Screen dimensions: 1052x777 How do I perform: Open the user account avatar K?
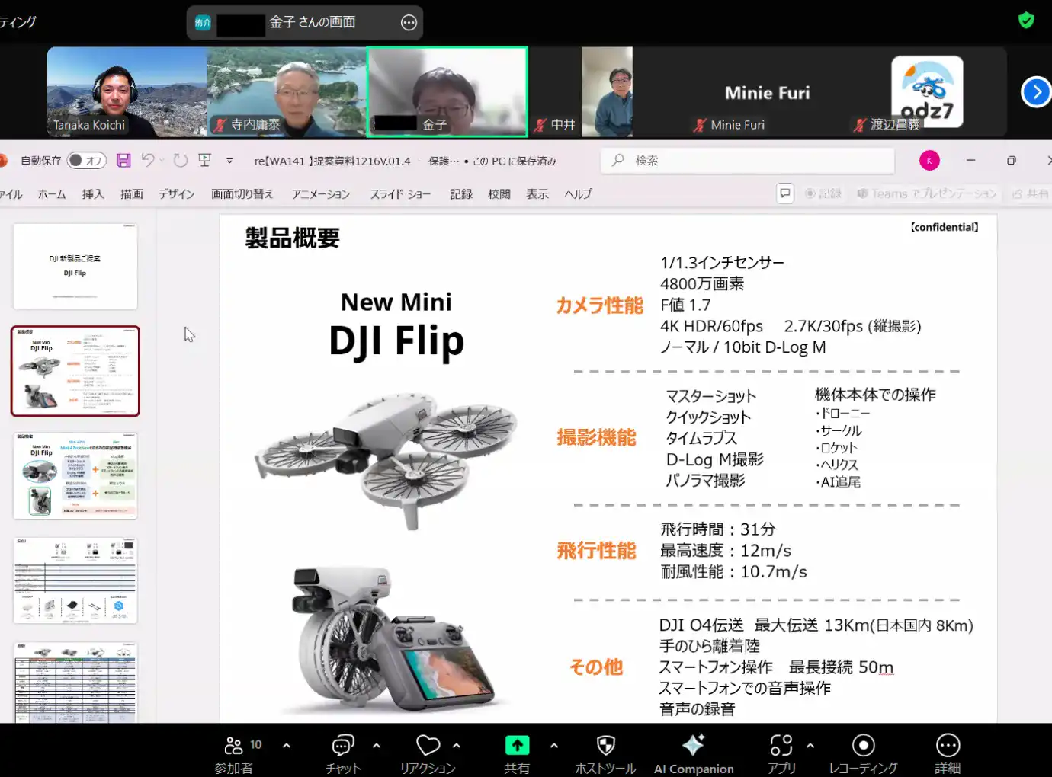(x=929, y=161)
